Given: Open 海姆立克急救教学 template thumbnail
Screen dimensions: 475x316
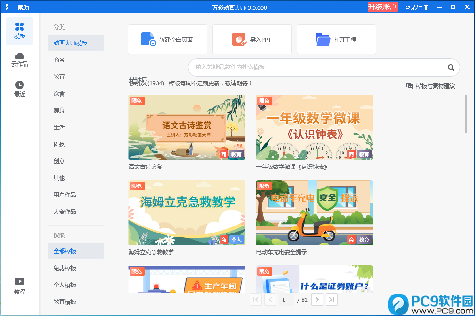Looking at the screenshot, I should [187, 212].
